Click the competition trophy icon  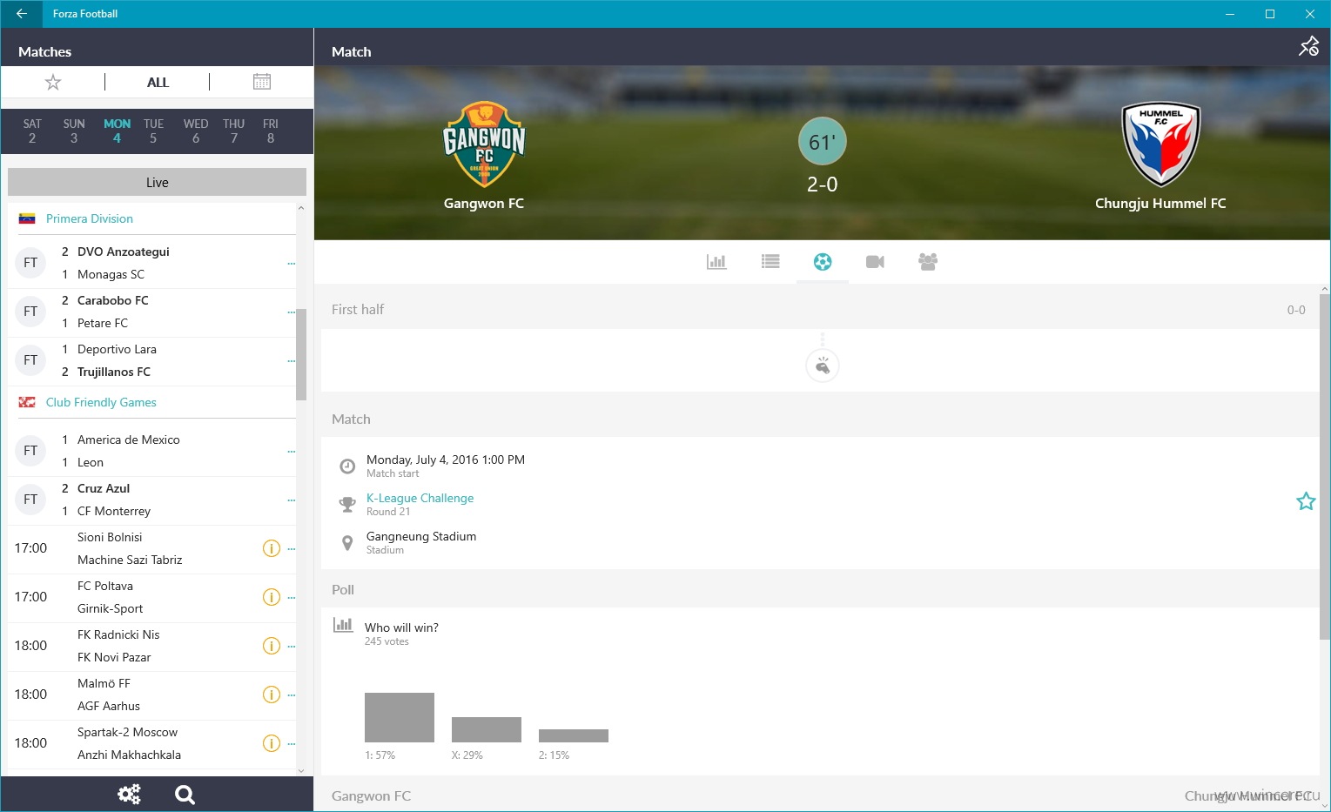347,505
